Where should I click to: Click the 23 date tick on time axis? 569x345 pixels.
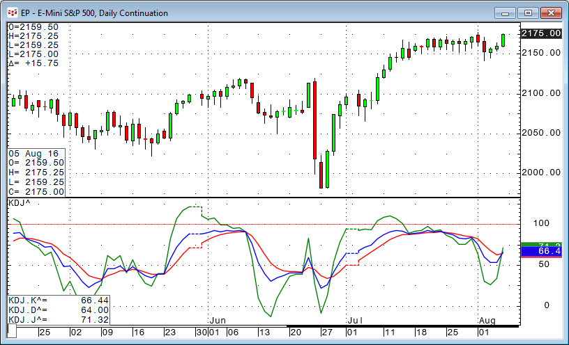click(170, 332)
